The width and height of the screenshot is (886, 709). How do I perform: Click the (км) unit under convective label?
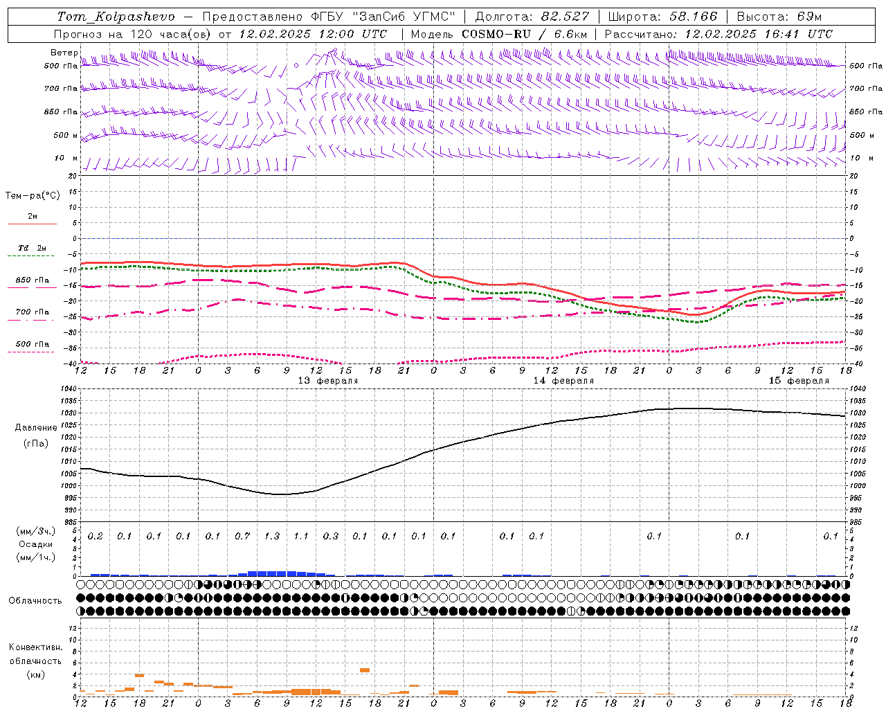point(35,674)
